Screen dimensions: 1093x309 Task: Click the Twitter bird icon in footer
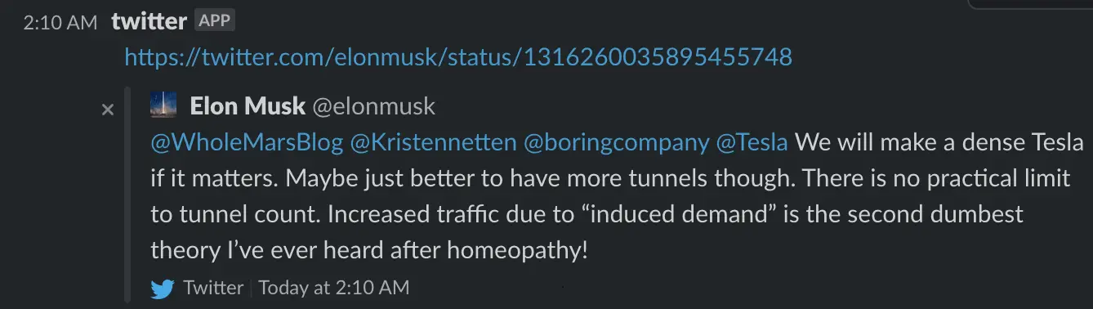tap(163, 288)
